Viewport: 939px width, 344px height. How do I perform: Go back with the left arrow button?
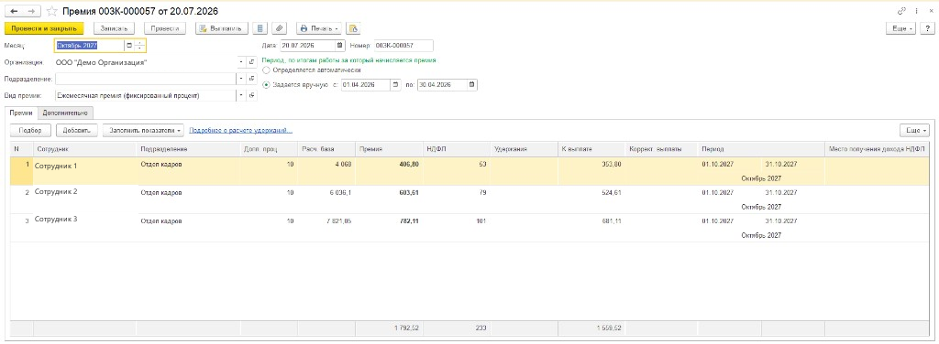(x=15, y=11)
